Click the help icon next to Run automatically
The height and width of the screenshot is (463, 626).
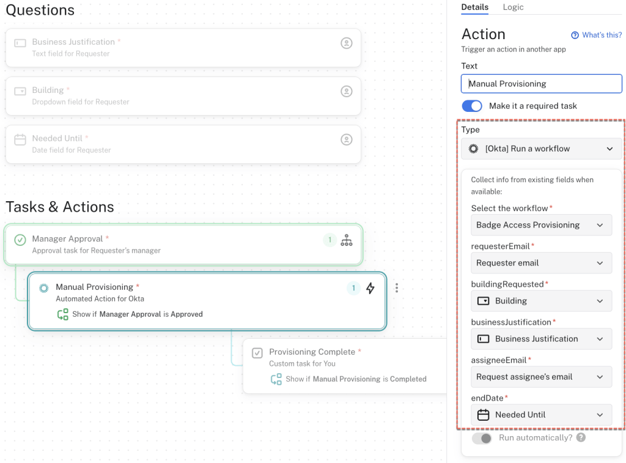[581, 438]
